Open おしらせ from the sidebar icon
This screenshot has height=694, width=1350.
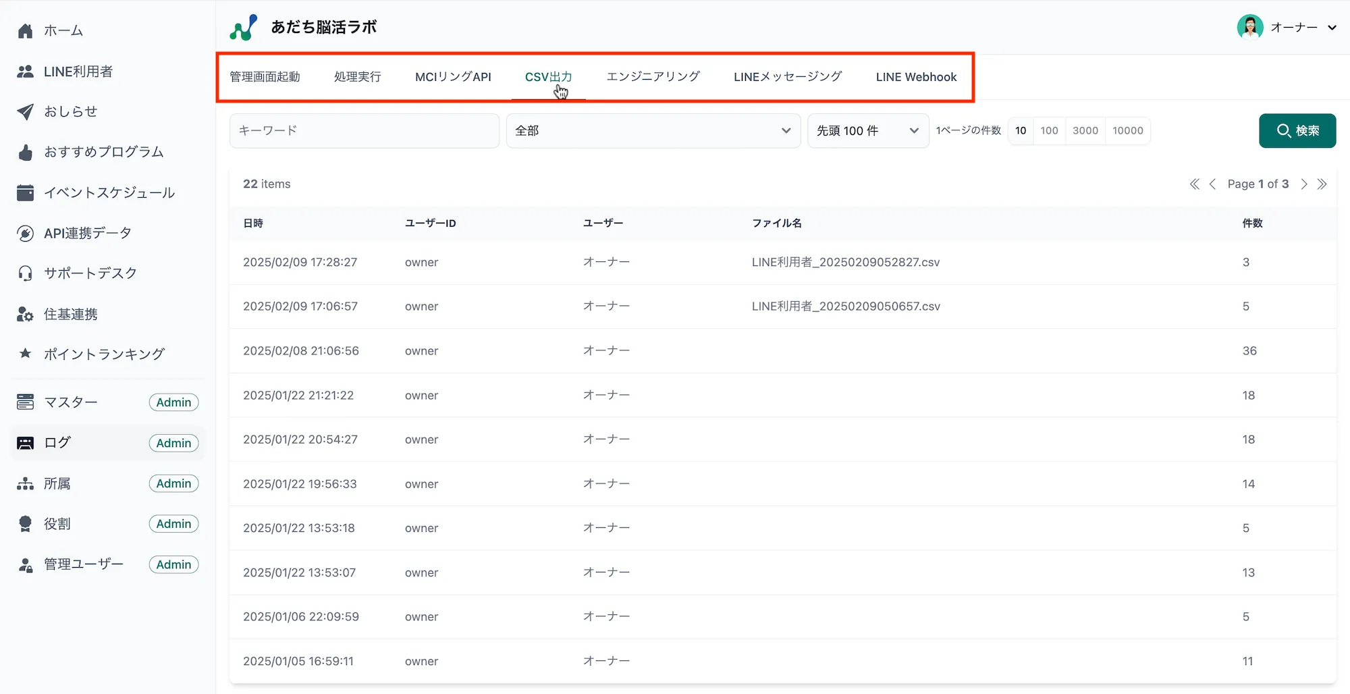25,111
